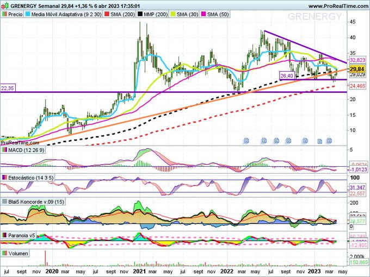Click the 24,465 SMA (200) value label
The image size is (370, 277).
[357, 86]
